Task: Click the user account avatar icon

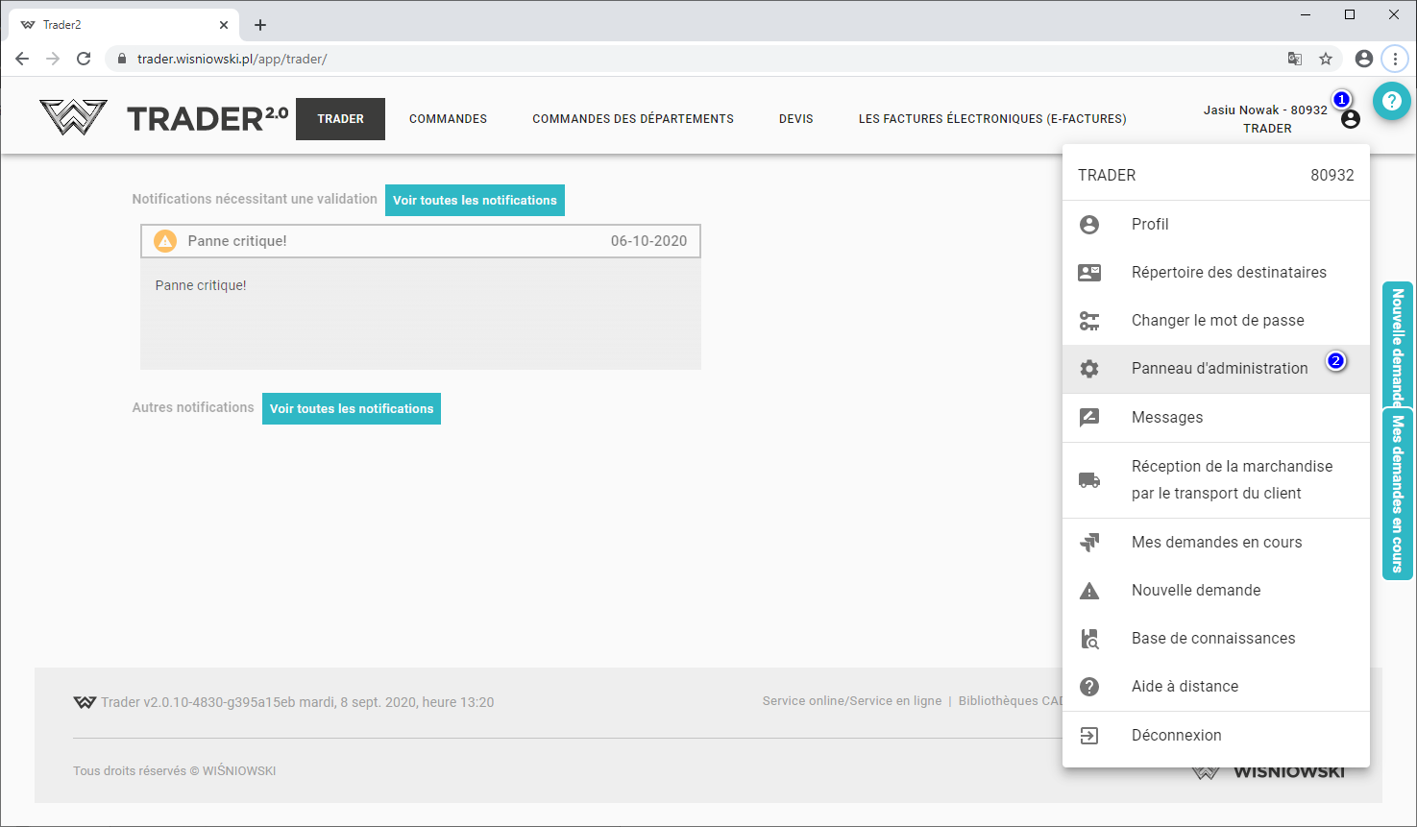Action: (1351, 119)
